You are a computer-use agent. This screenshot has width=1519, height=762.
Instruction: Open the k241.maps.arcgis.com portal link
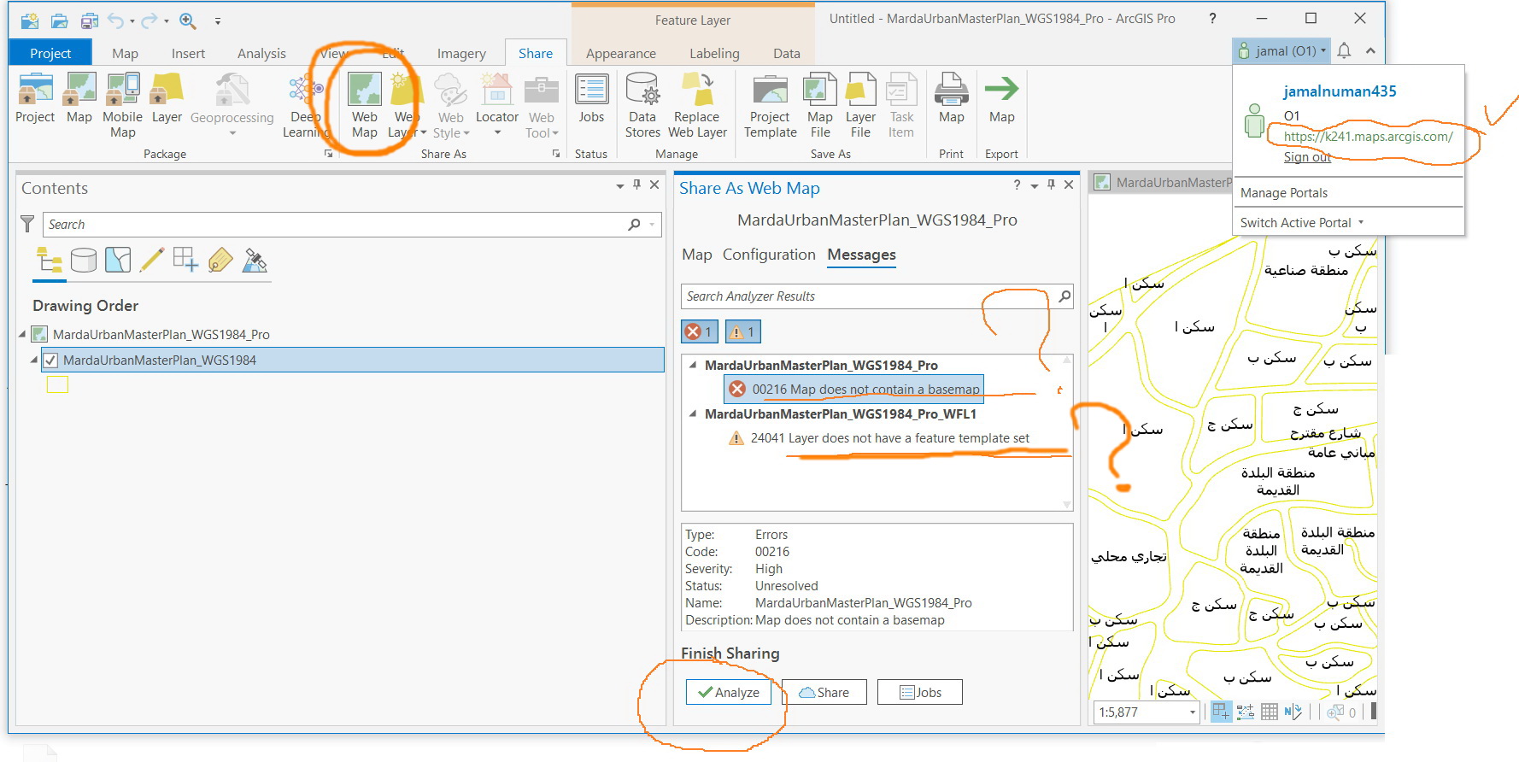click(x=1368, y=137)
